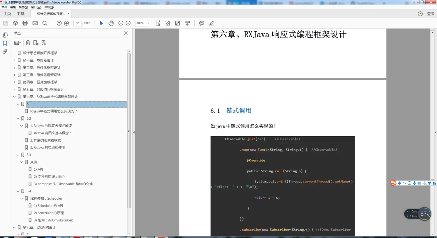437x238 pixels.
Task: Select the 6.1 bookmark
Action: [77, 104]
